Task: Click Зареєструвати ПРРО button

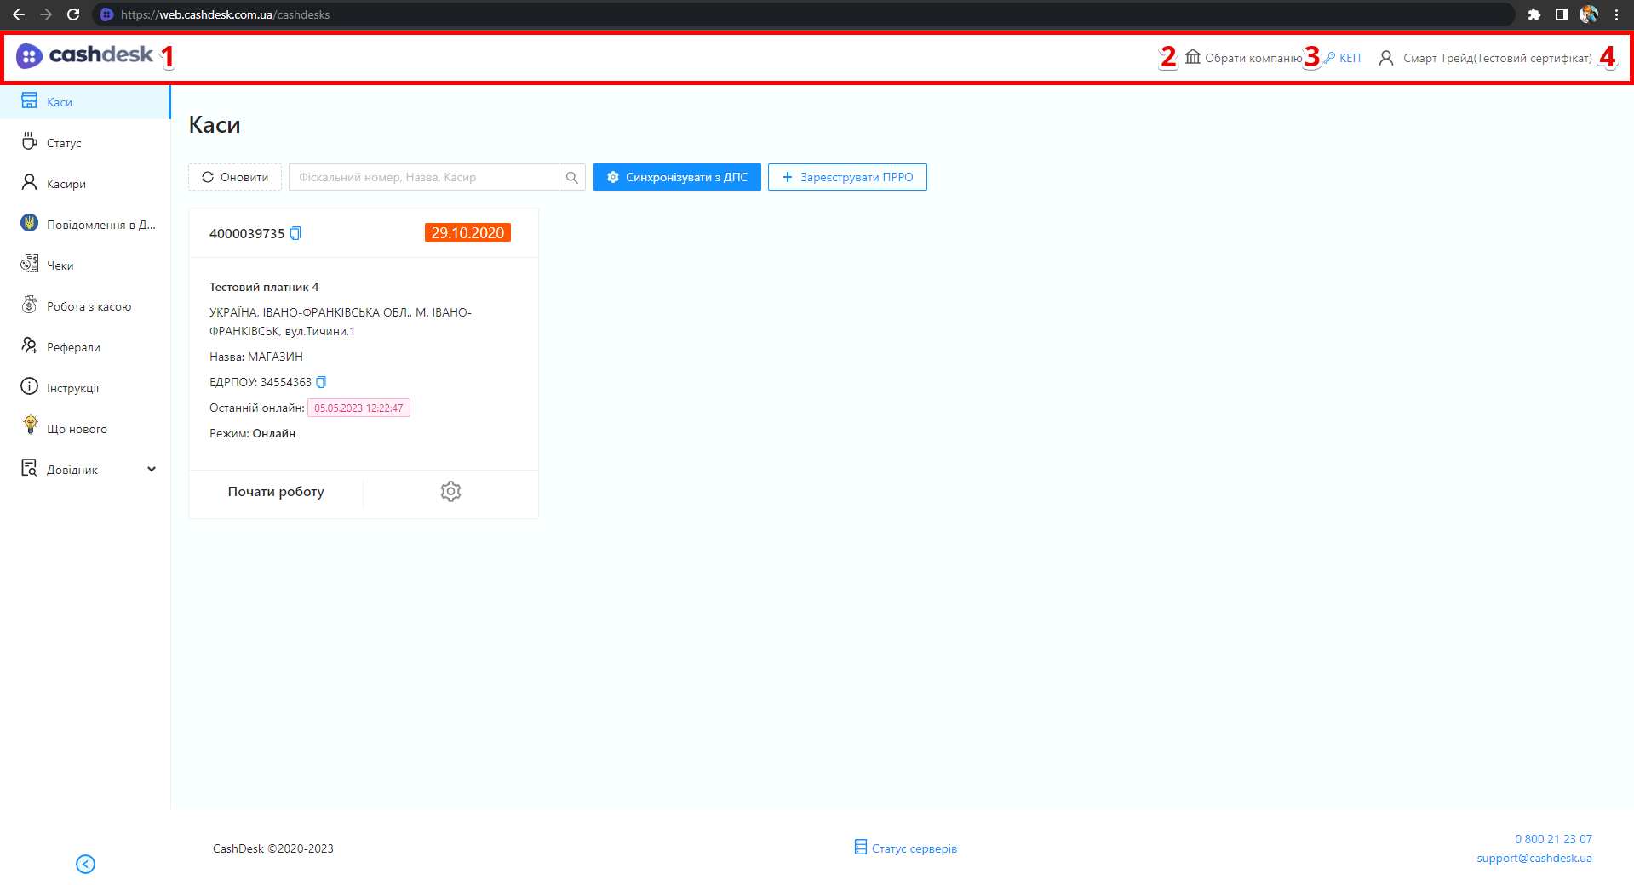Action: pos(847,177)
